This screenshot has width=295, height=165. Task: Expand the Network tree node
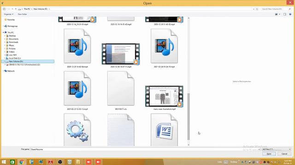click(3, 71)
